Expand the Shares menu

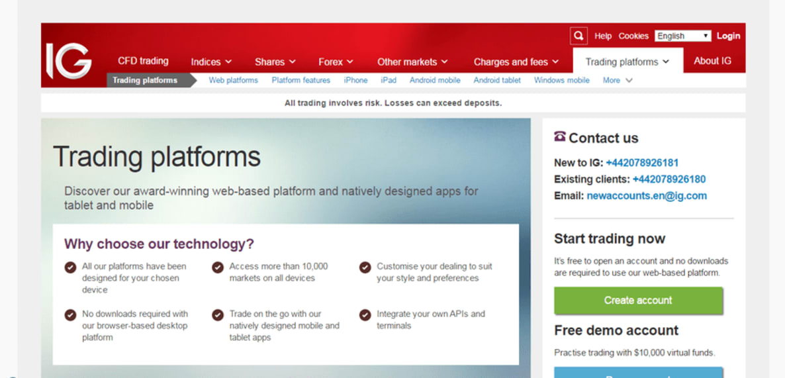(275, 62)
